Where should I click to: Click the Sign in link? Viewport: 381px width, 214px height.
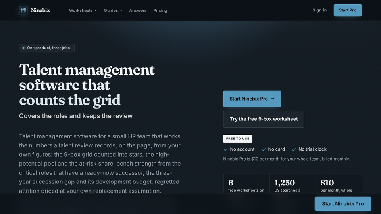pyautogui.click(x=319, y=10)
